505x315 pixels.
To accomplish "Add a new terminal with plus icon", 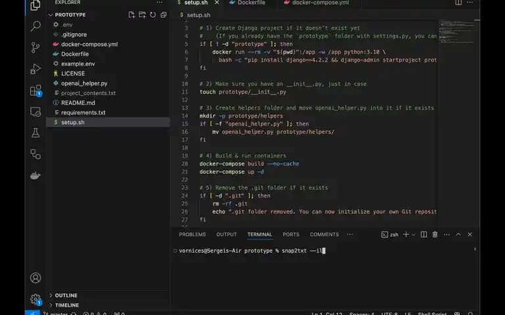I will [x=406, y=234].
